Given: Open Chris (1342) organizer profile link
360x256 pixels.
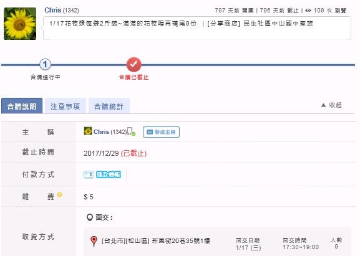Looking at the screenshot, I should click(x=110, y=132).
